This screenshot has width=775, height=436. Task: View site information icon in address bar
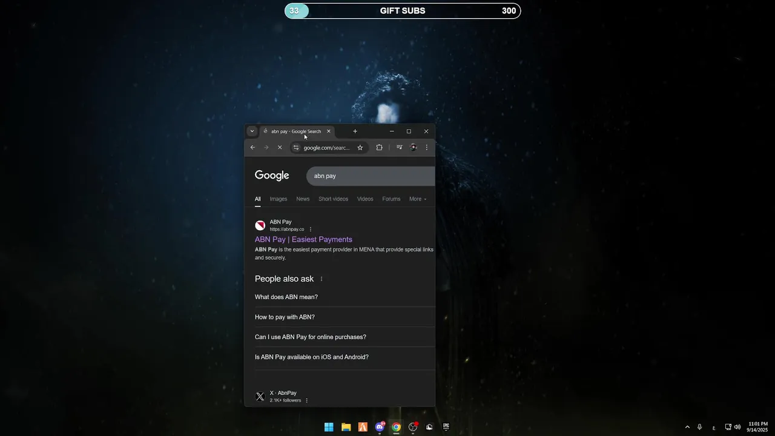296,148
